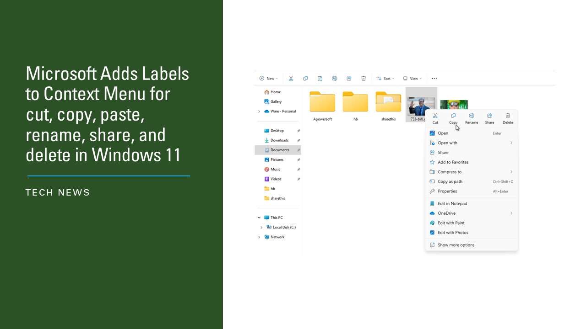This screenshot has width=586, height=329.
Task: Collapse the This PC tree node
Action: coord(259,218)
